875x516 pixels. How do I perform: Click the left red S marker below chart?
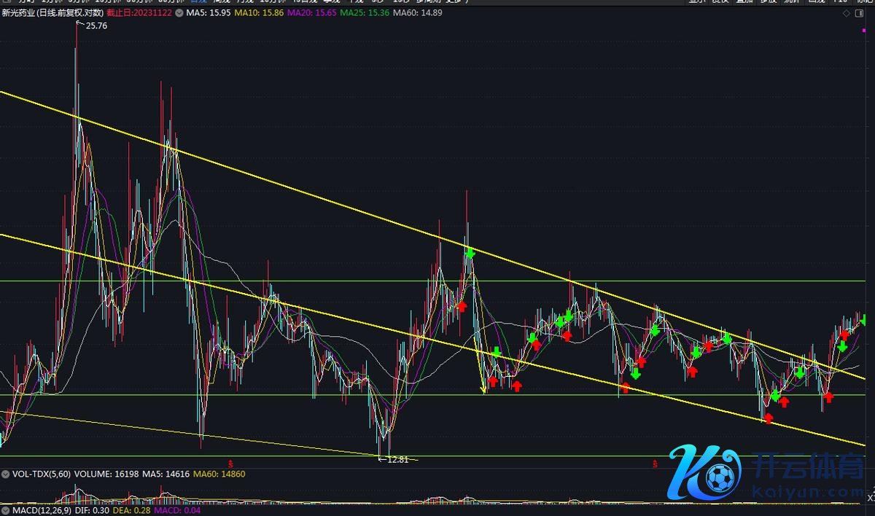point(231,463)
